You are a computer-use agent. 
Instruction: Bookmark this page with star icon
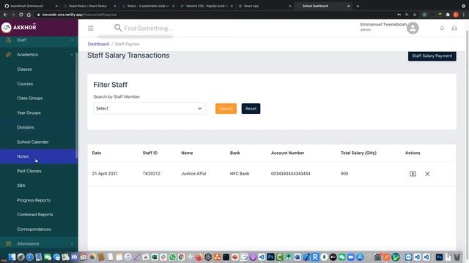(x=415, y=15)
